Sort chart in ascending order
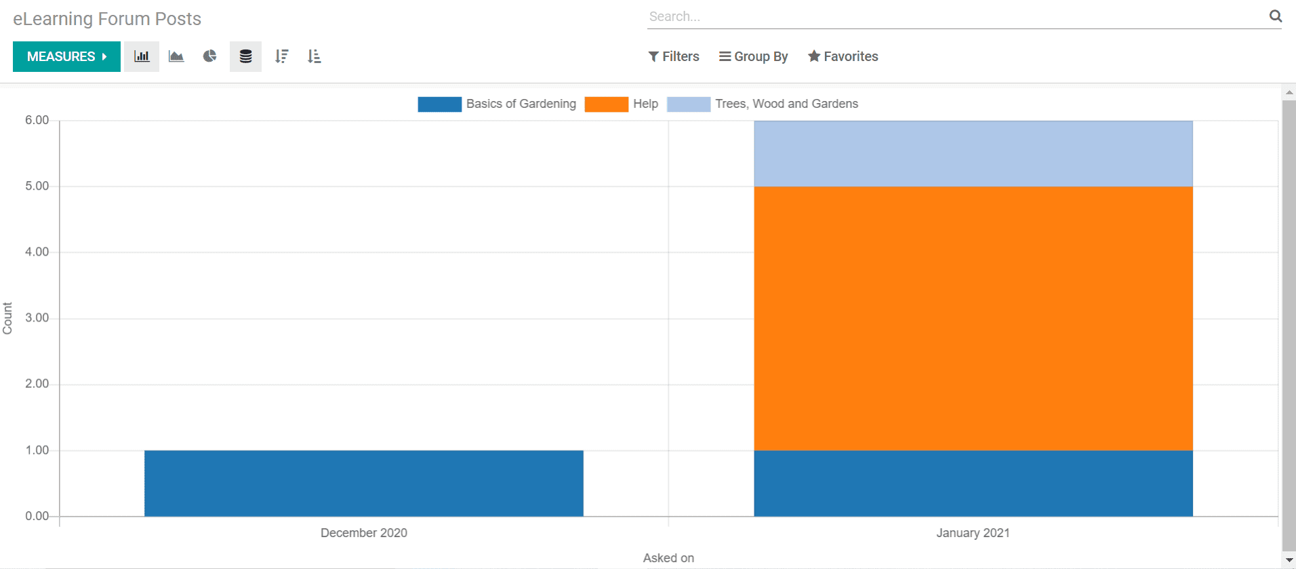 coord(314,56)
